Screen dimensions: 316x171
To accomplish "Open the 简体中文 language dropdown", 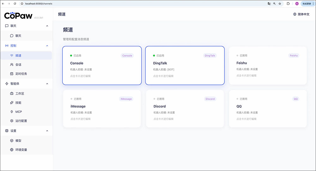I will [301, 14].
